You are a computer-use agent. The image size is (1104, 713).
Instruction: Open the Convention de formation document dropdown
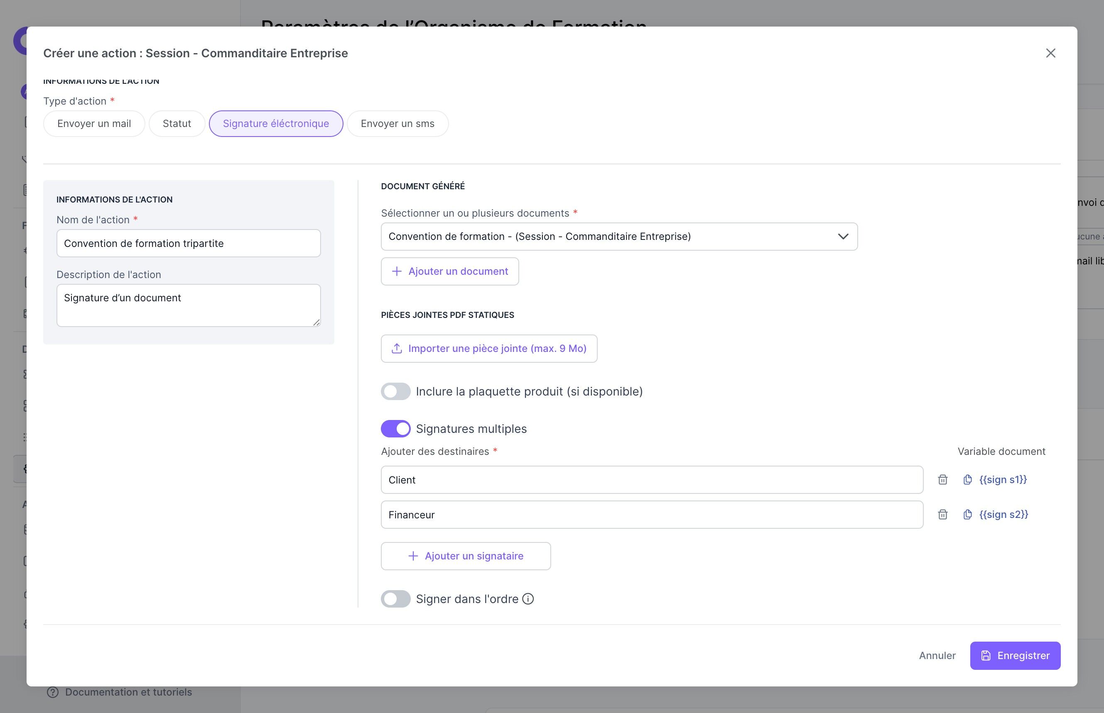pyautogui.click(x=618, y=237)
